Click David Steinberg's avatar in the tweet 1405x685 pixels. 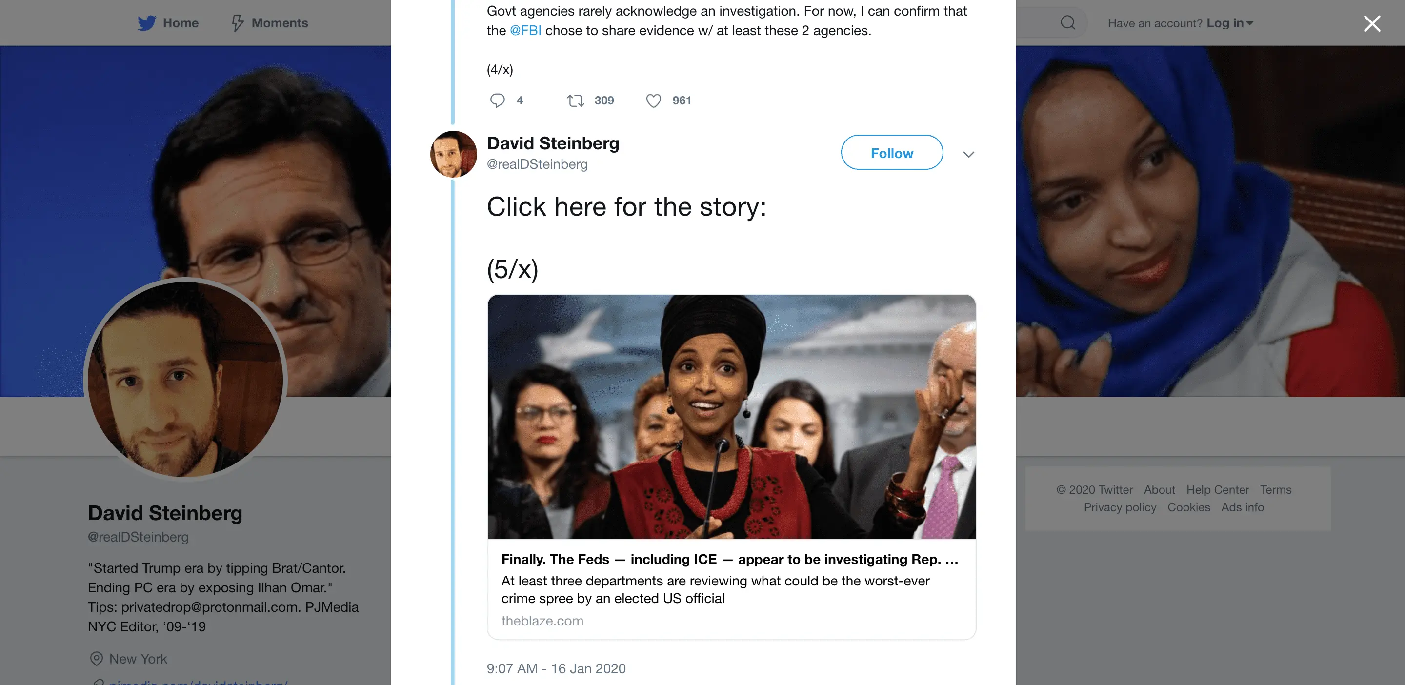[453, 154]
